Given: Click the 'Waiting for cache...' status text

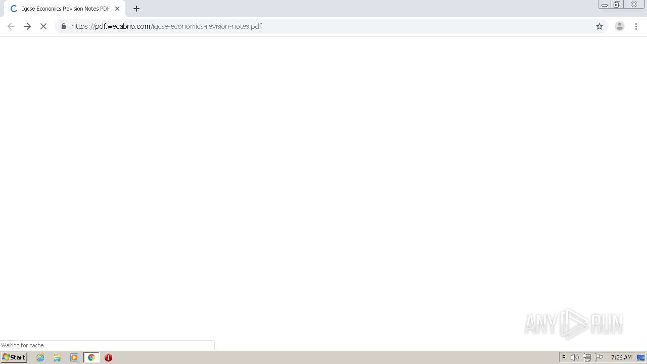Looking at the screenshot, I should tap(25, 345).
